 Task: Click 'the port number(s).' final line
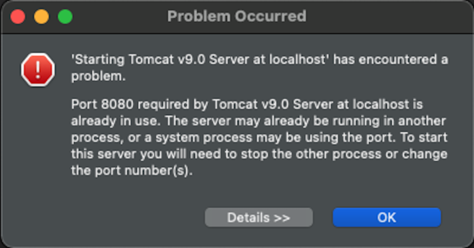click(x=132, y=170)
